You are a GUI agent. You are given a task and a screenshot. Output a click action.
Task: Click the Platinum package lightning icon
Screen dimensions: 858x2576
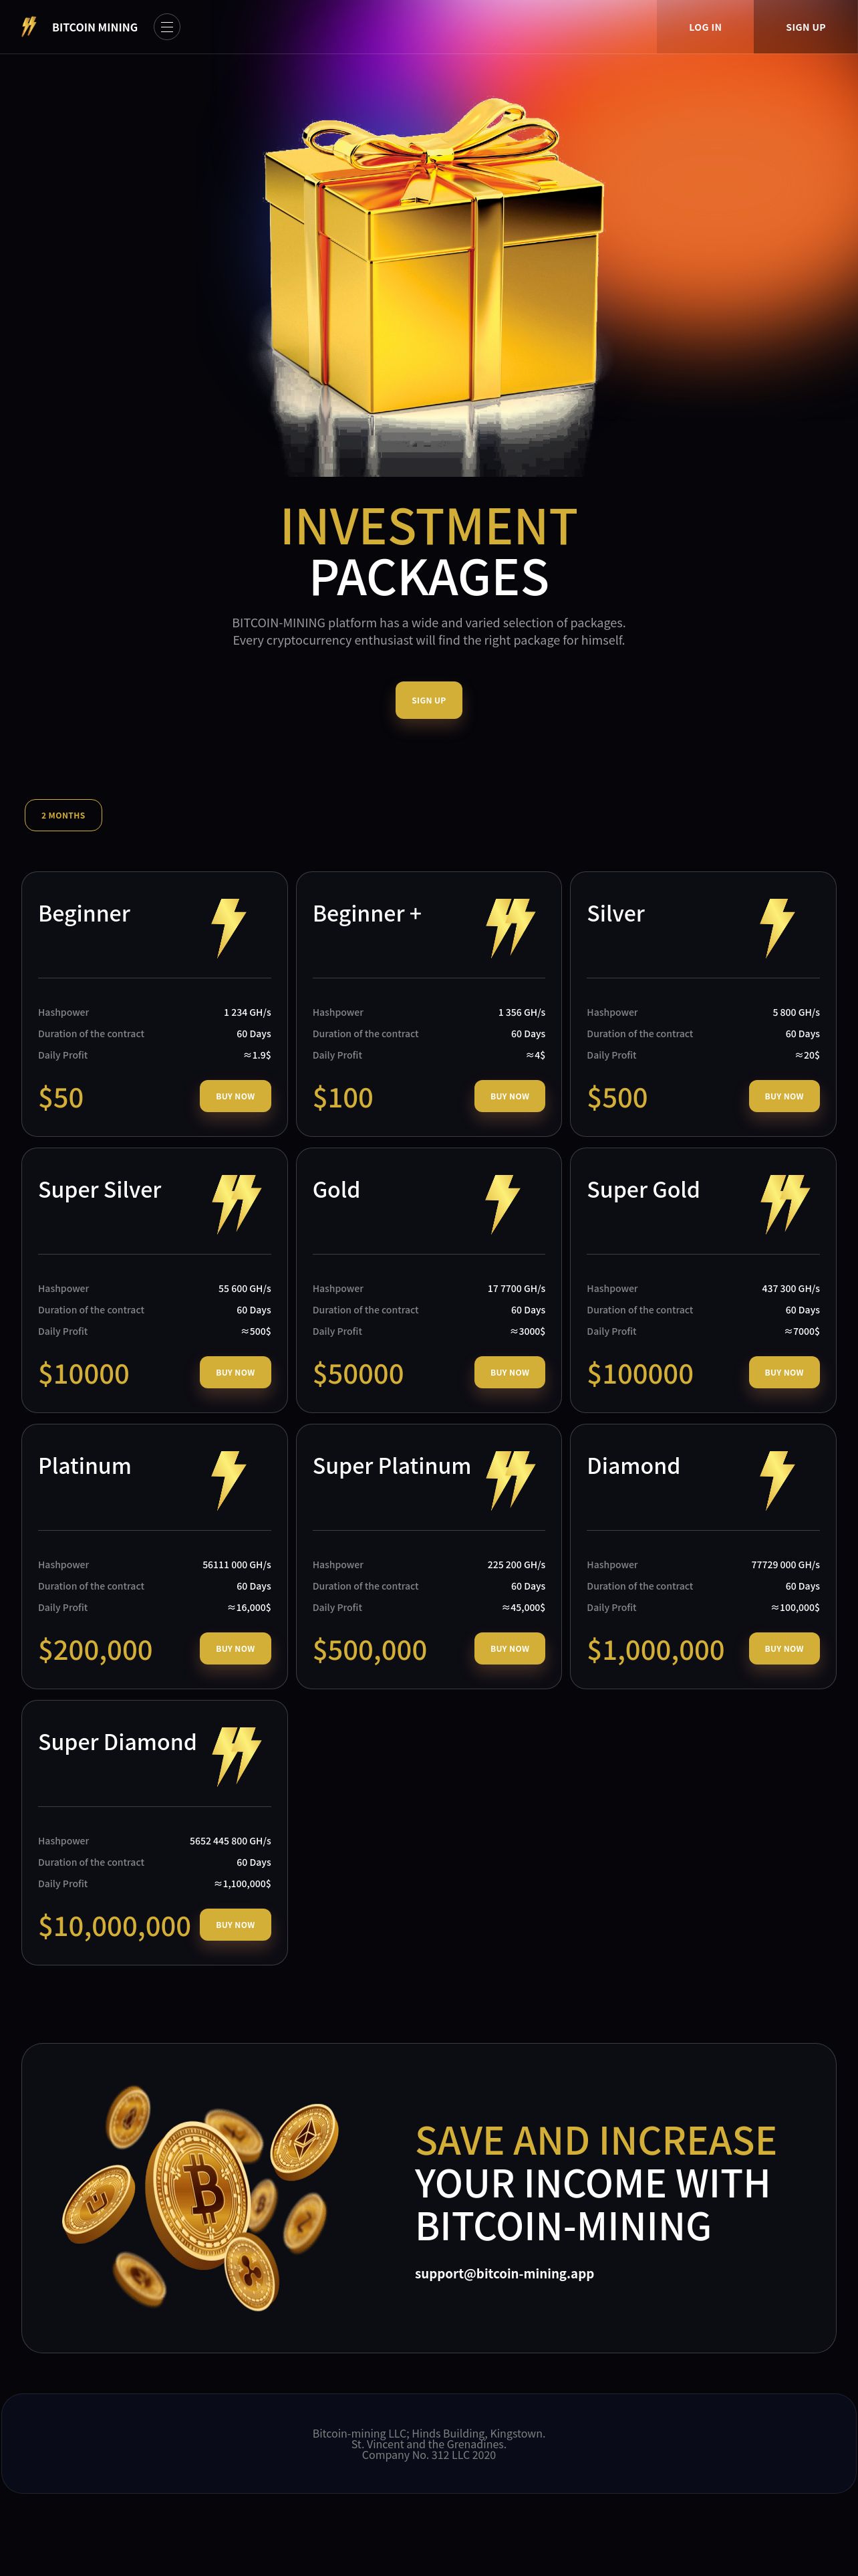229,1479
